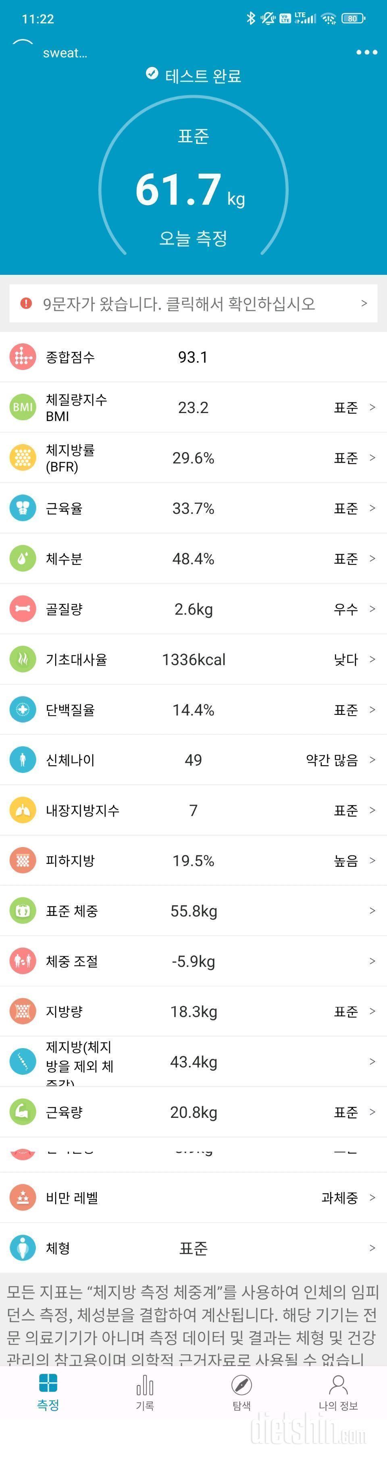This screenshot has height=1464, width=387.
Task: Tap the 기초대사율 flame icon
Action: point(23,659)
